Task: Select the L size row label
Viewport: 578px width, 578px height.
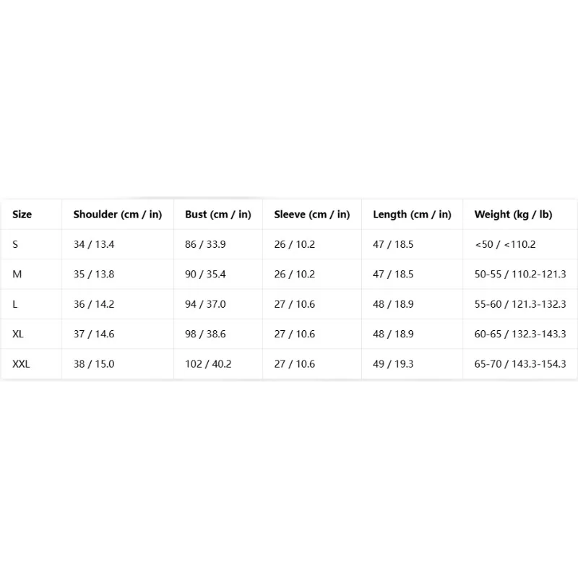Action: [x=14, y=304]
